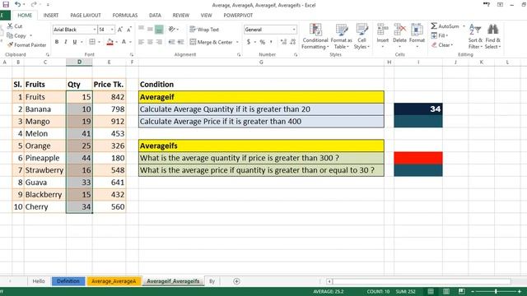This screenshot has width=527, height=296.
Task: Adjust the zoom slider
Action: click(496, 291)
